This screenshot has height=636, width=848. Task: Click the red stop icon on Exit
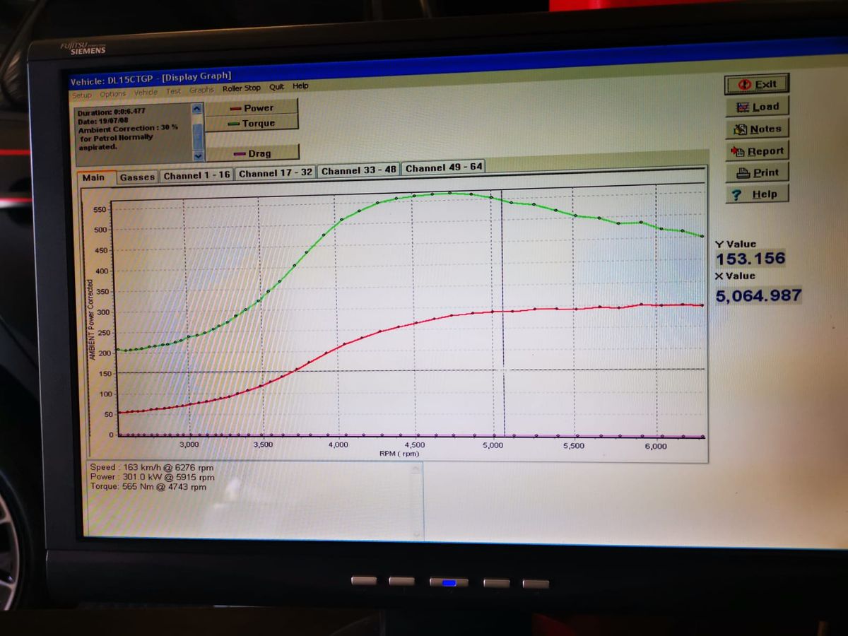(x=746, y=84)
